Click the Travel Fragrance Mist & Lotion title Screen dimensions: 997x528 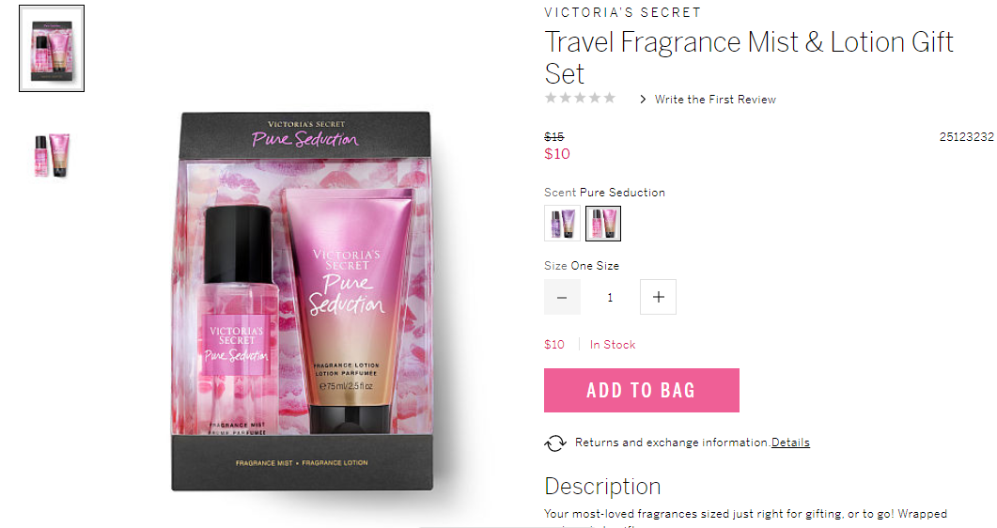pos(749,58)
